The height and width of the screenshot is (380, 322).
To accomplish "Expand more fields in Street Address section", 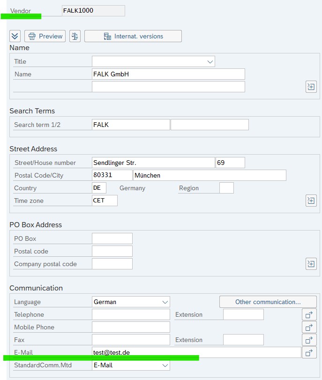I will (x=311, y=201).
